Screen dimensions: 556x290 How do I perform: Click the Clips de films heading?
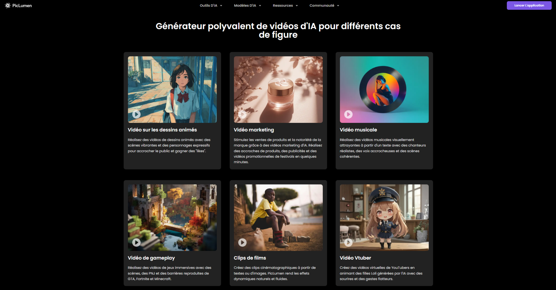[x=250, y=258]
